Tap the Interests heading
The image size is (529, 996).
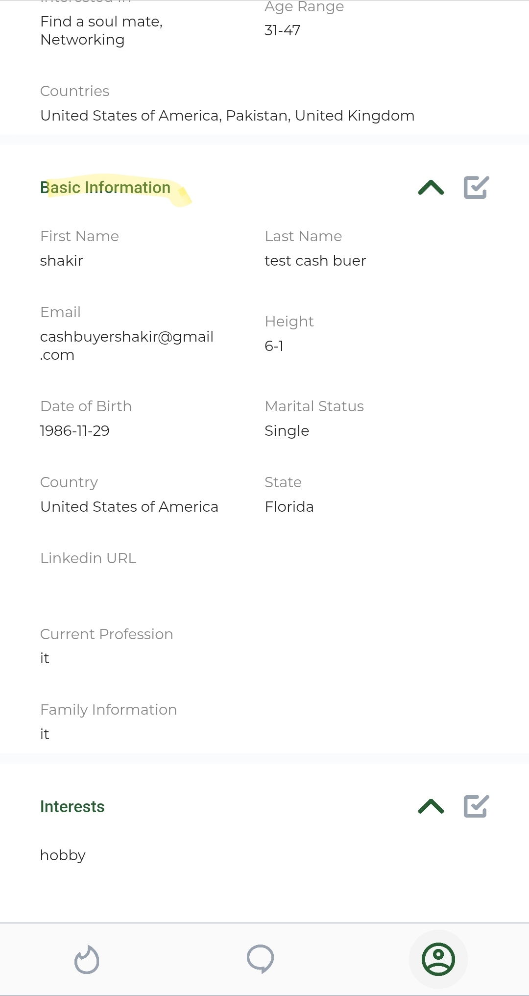tap(72, 807)
